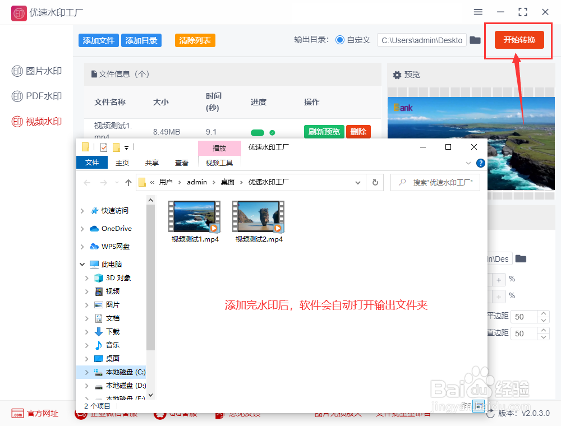The height and width of the screenshot is (426, 561).
Task: Open the 视频工具 ribbon tab
Action: 219,163
